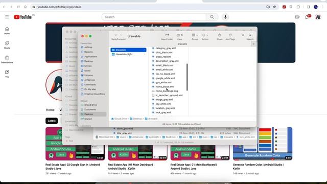Click Desktop in Finder path bar
This screenshot has height=184, width=327.
pos(136,119)
